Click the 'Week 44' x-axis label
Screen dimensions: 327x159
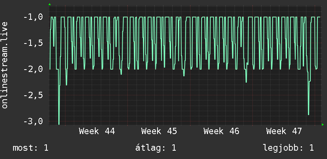[97, 131]
